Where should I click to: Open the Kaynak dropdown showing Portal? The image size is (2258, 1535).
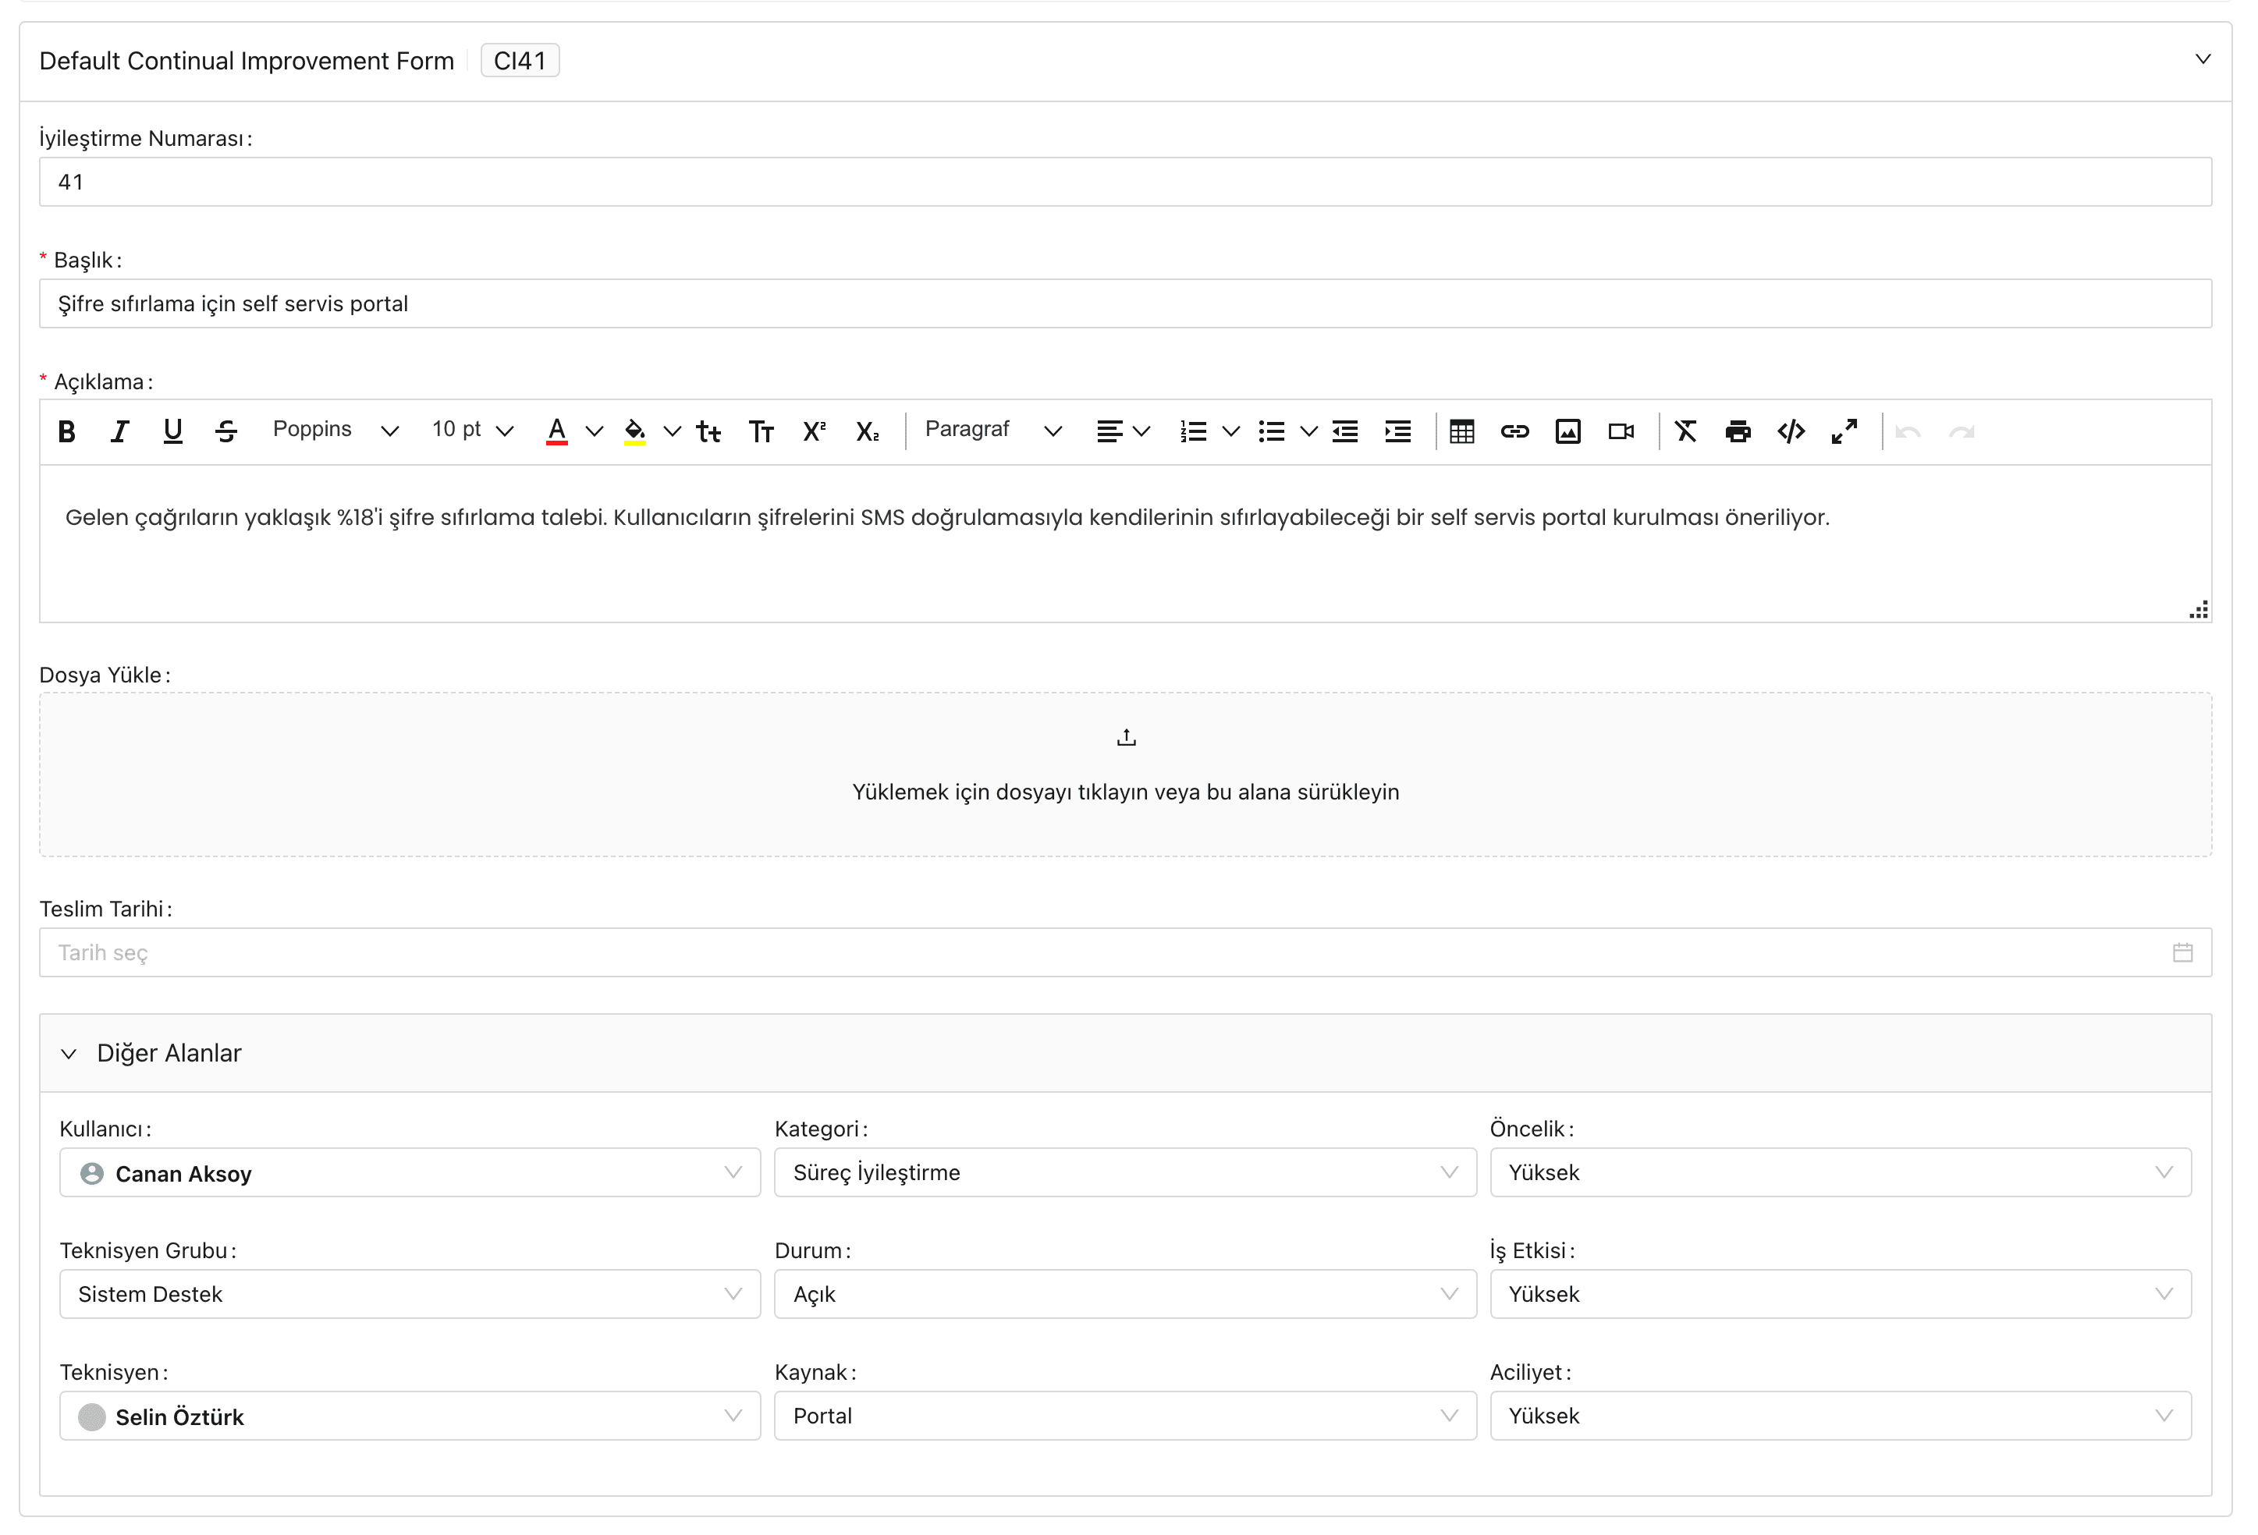1125,1416
